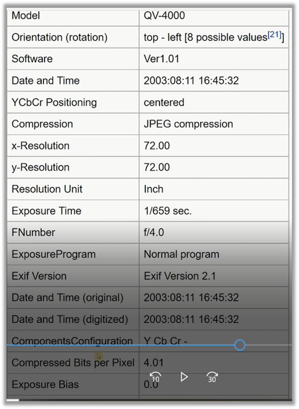Select the x-Resolution row label

tap(40, 146)
